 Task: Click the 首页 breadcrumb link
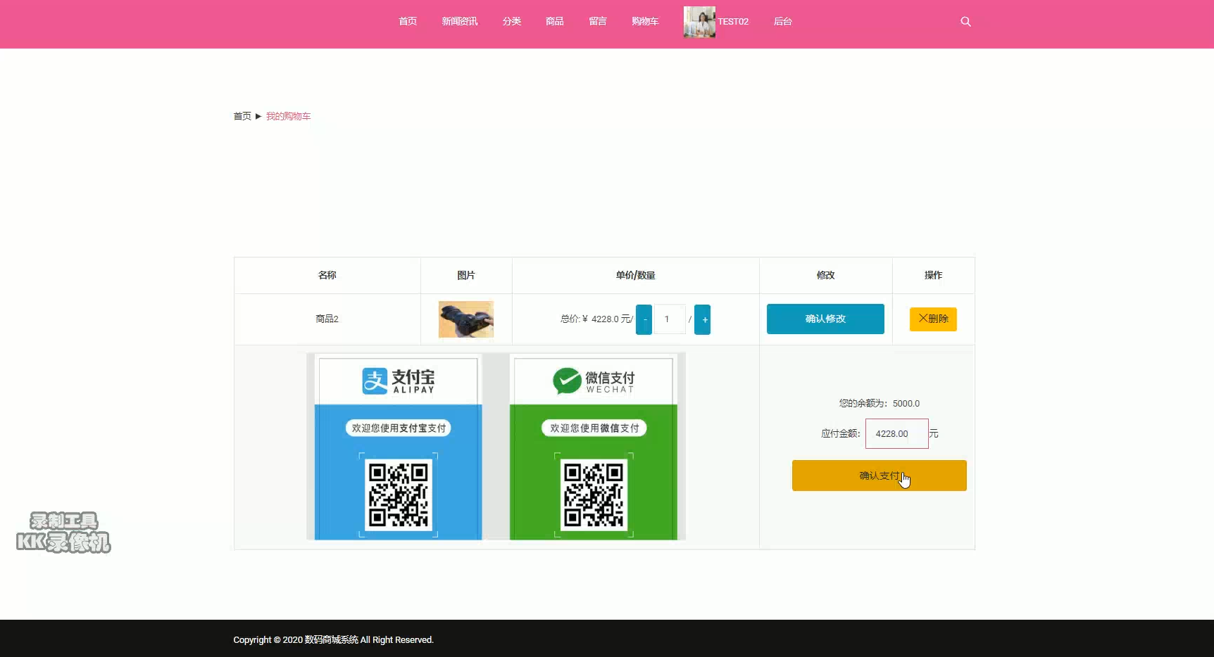[242, 116]
